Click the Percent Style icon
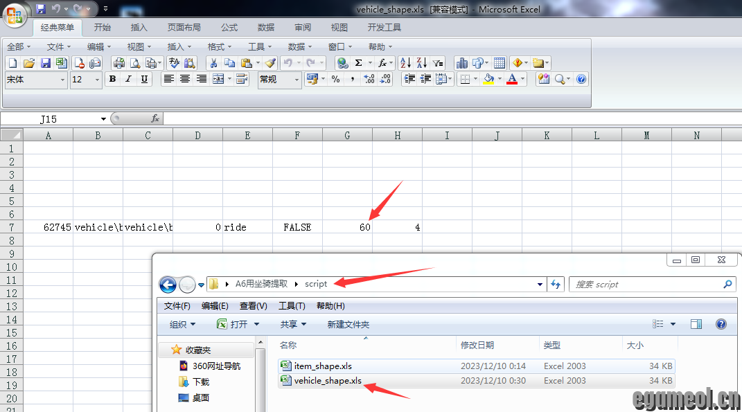This screenshot has height=412, width=742. pos(335,79)
